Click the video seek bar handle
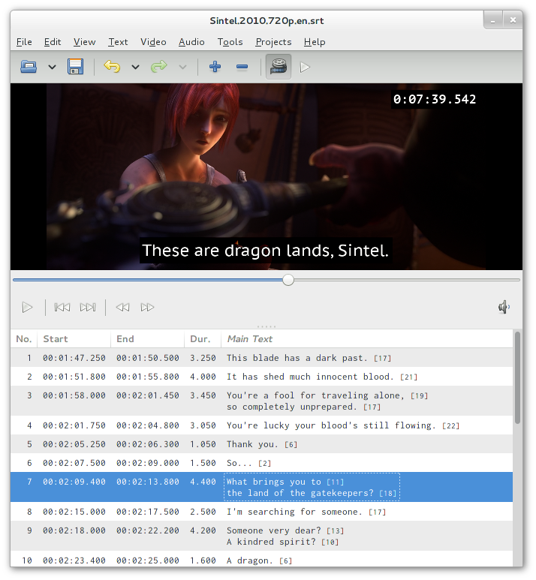 coord(288,280)
